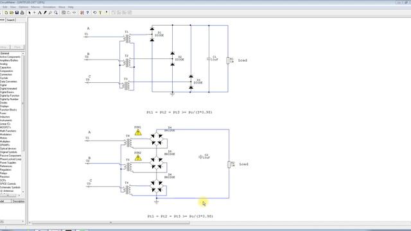Open the Help menu

point(71,7)
